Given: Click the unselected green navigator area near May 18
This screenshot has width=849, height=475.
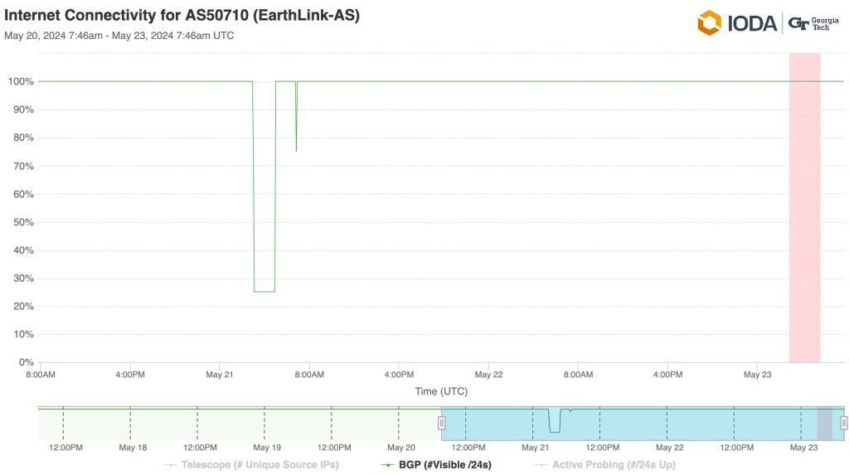Looking at the screenshot, I should click(133, 424).
